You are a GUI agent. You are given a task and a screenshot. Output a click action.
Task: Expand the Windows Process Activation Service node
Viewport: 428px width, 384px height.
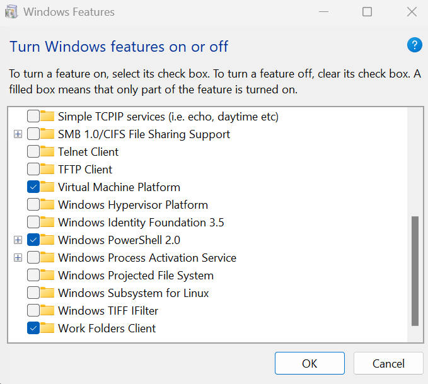18,258
